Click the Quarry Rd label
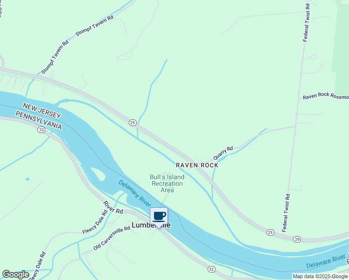 (223, 153)
